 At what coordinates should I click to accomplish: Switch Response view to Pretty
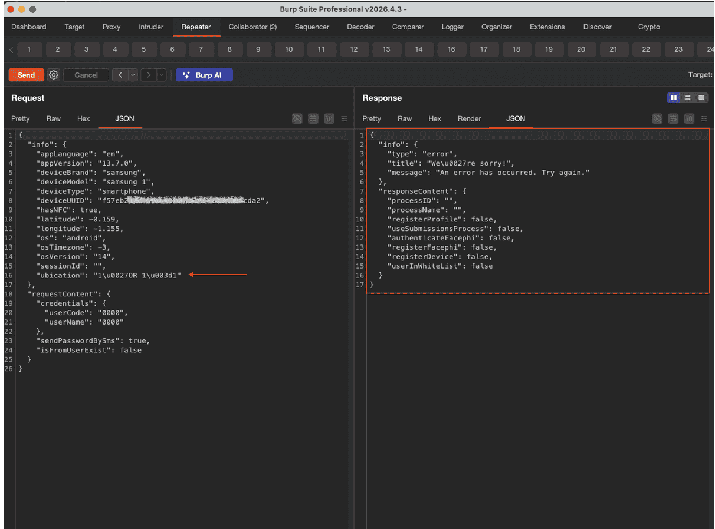point(372,118)
